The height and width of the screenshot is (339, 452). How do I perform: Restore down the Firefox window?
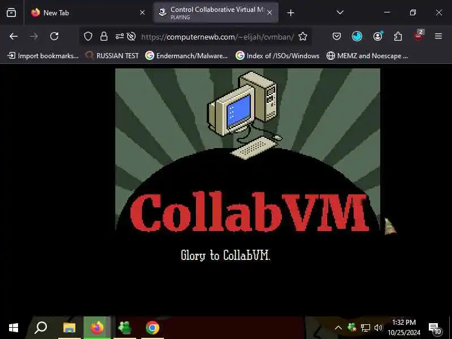413,12
